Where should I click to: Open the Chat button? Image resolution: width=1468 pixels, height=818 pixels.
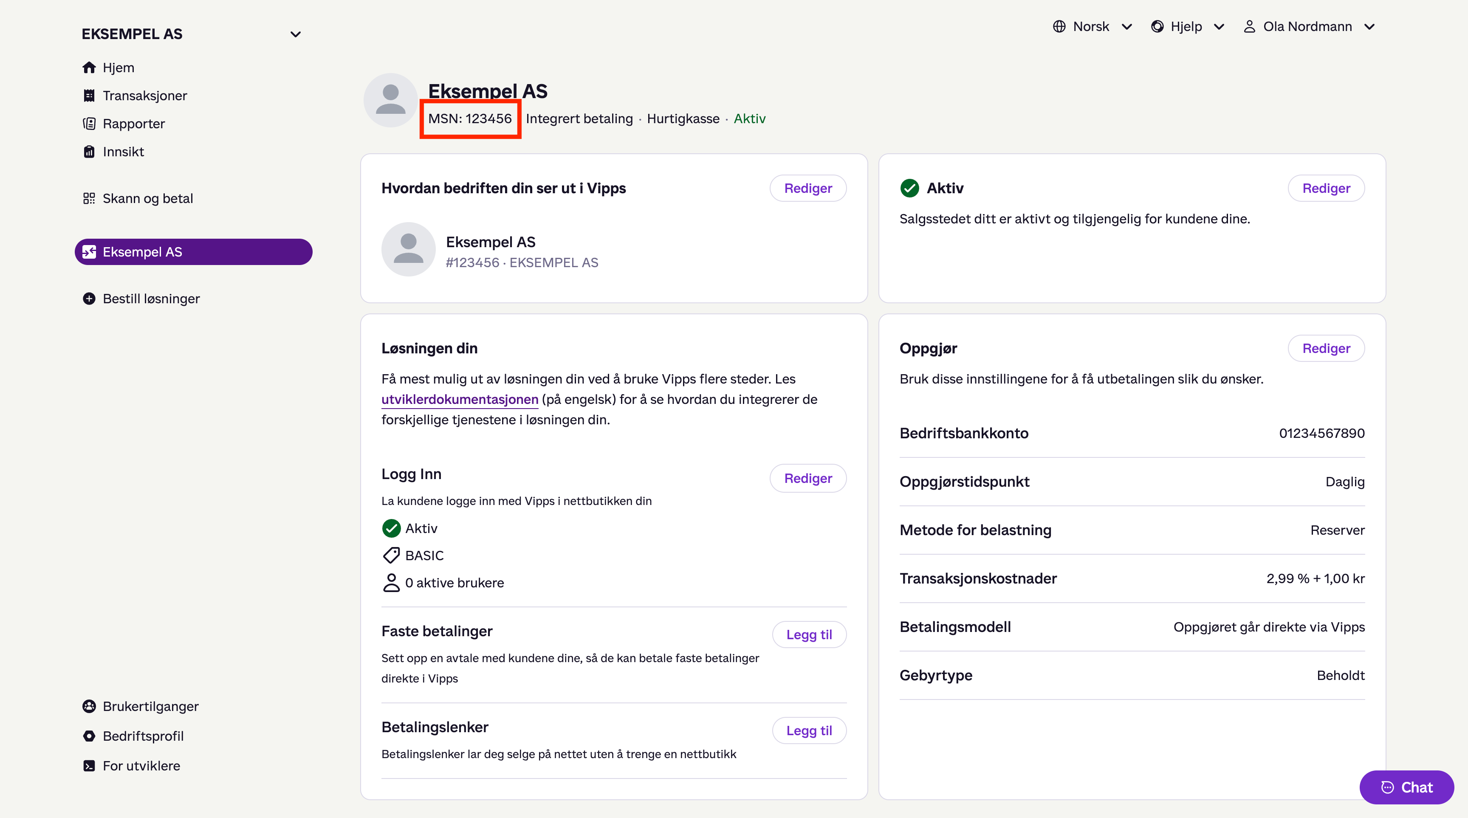pos(1406,787)
